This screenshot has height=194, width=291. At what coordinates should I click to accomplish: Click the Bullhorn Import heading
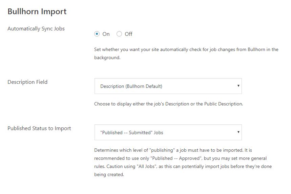pyautogui.click(x=37, y=11)
